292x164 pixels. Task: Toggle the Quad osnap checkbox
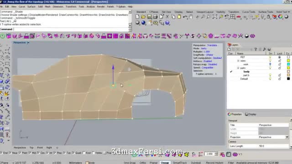click(73, 153)
